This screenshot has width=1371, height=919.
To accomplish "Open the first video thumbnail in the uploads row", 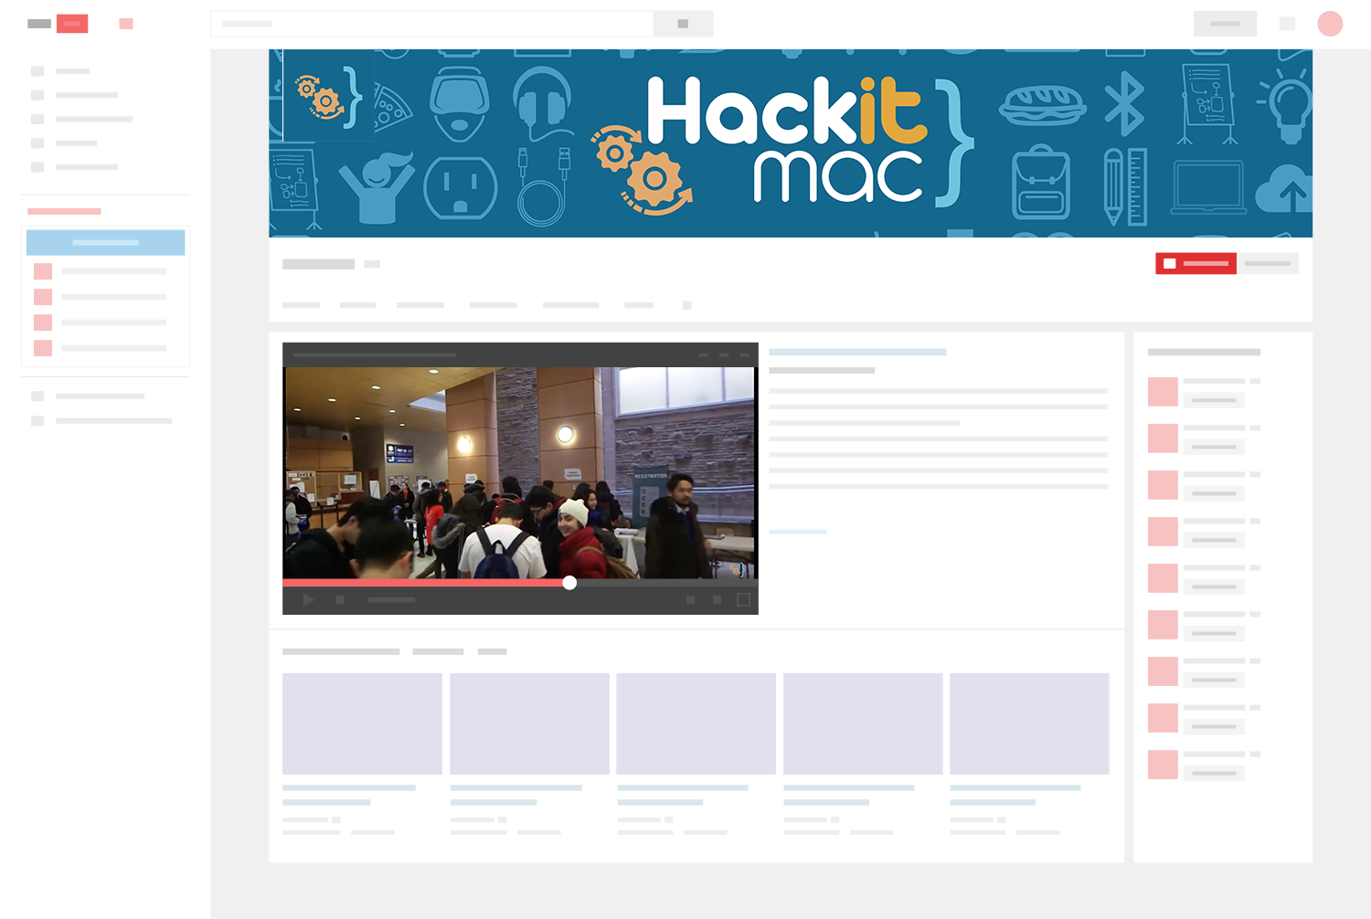I will click(x=362, y=724).
